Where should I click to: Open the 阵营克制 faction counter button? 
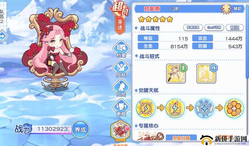coord(193,27)
